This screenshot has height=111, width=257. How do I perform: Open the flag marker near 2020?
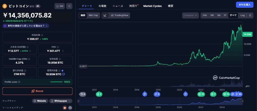(x=185, y=94)
